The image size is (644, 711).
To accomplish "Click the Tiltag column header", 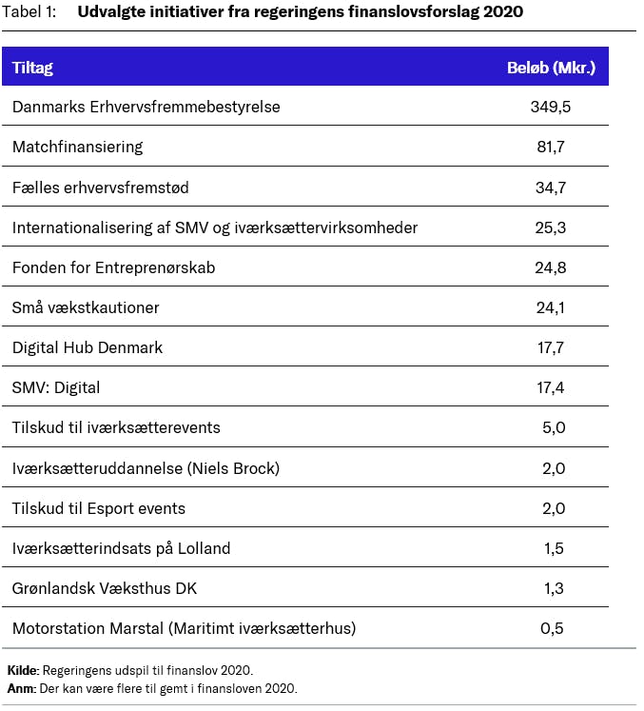I will click(x=32, y=68).
